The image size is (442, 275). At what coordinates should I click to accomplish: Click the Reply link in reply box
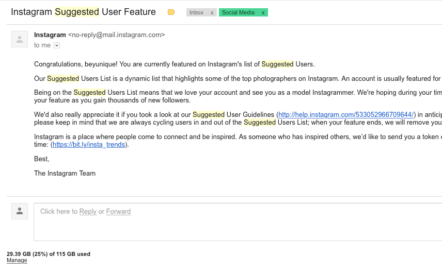(88, 212)
